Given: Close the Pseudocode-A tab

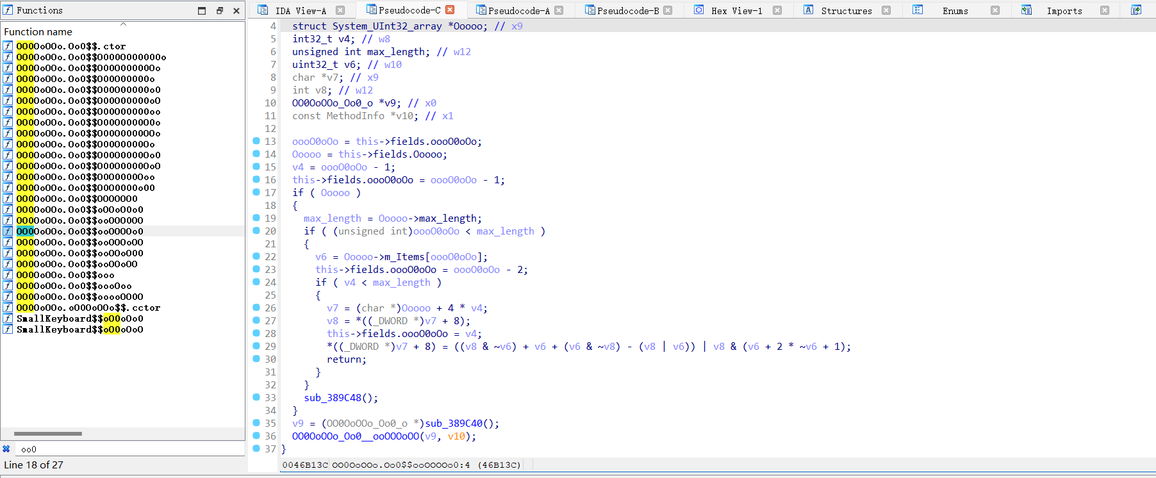Looking at the screenshot, I should point(559,10).
